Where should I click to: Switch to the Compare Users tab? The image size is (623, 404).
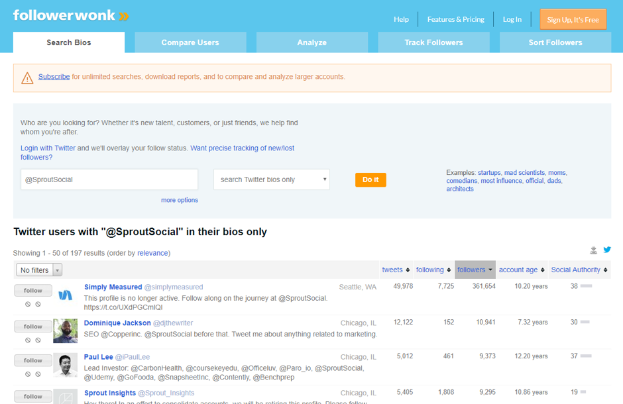tap(190, 42)
